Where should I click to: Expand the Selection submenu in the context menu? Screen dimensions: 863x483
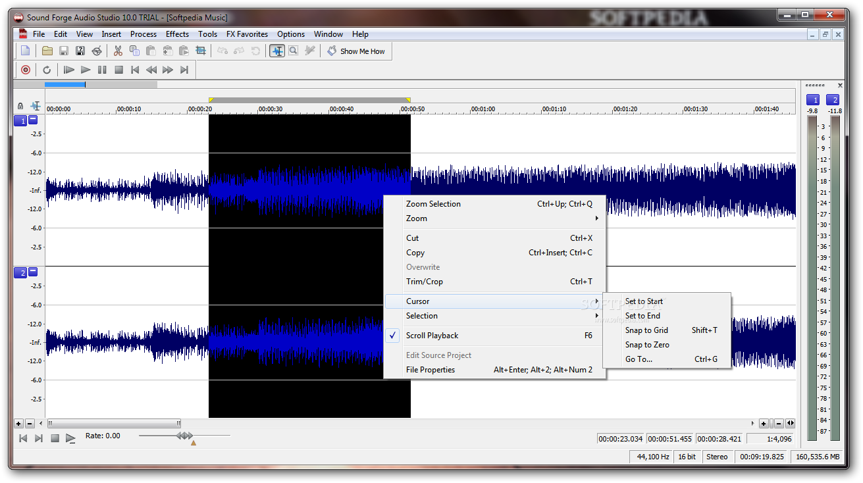(494, 316)
